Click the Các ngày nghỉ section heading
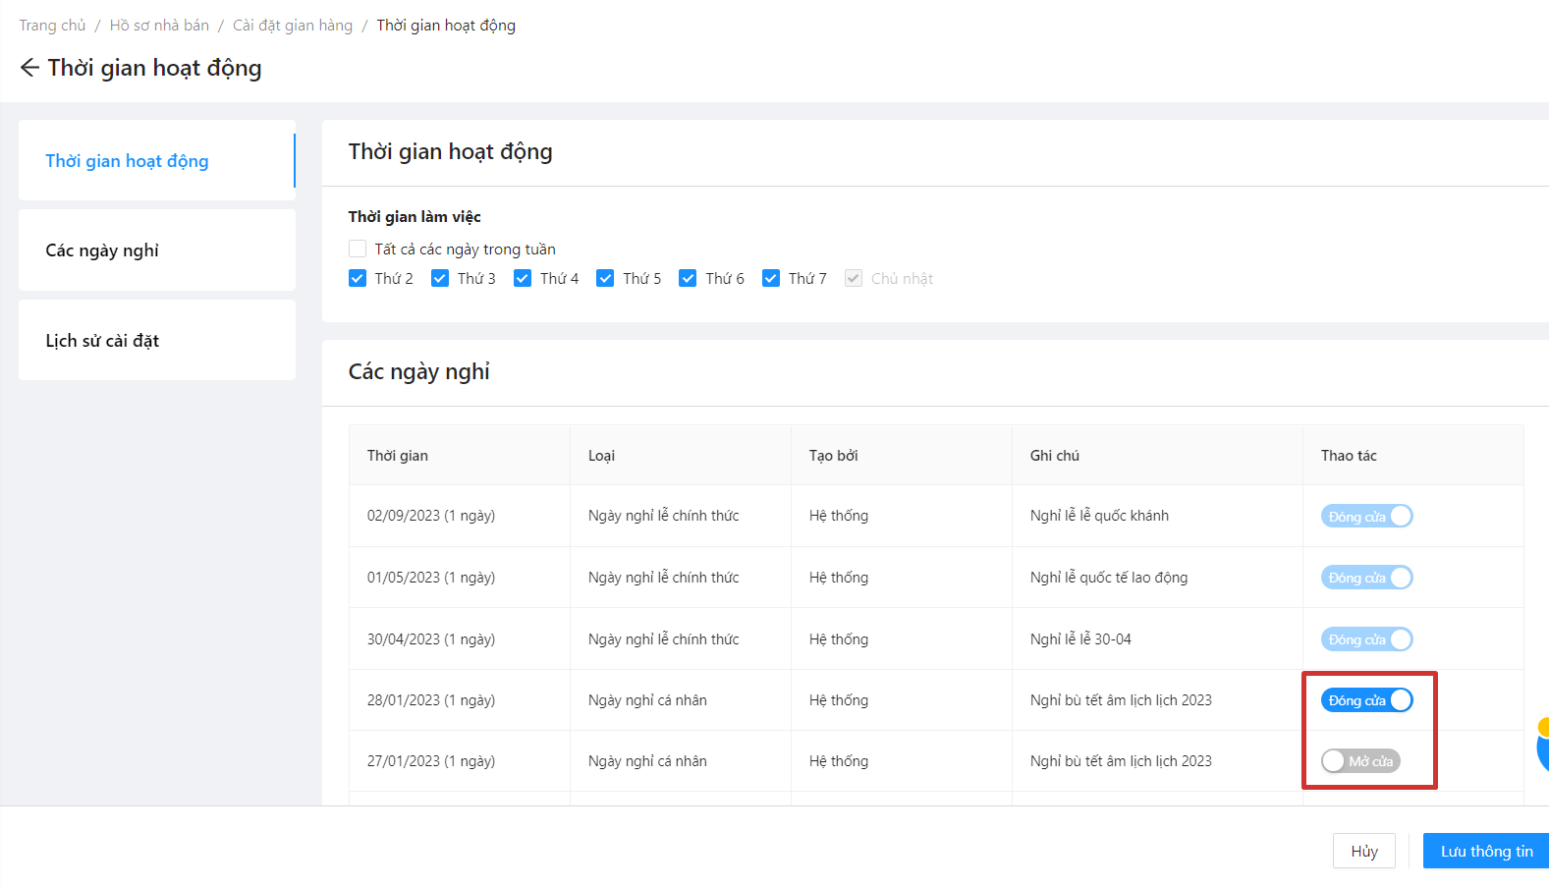This screenshot has height=887, width=1549. (419, 372)
